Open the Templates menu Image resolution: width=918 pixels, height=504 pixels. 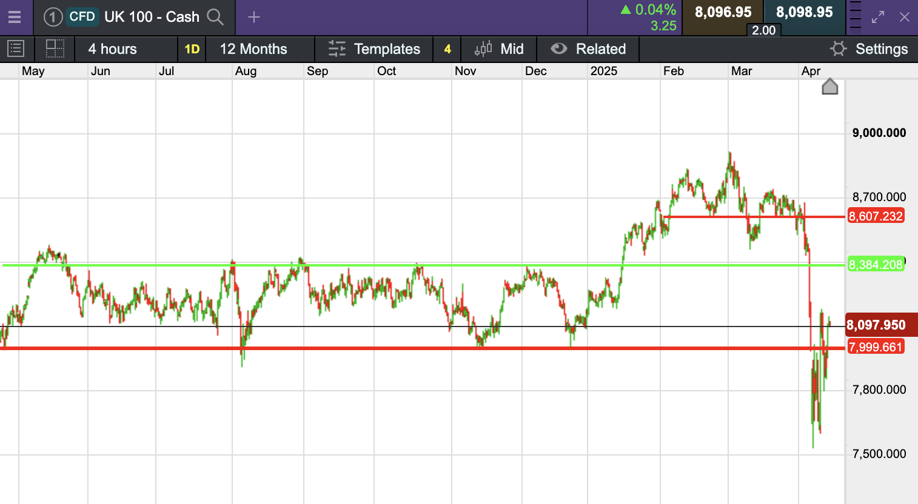click(x=374, y=49)
